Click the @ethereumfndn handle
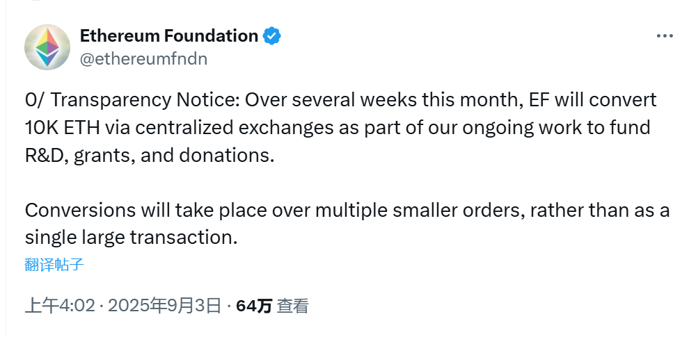This screenshot has height=337, width=689. 143,58
